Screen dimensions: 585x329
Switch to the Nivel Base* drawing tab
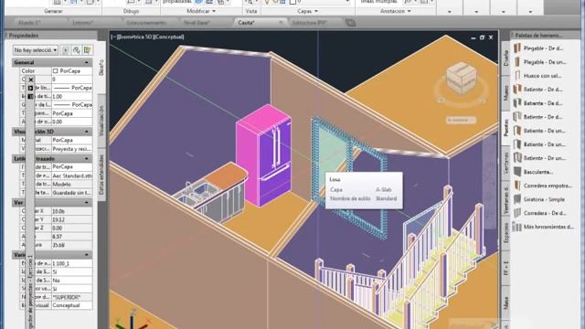[197, 23]
